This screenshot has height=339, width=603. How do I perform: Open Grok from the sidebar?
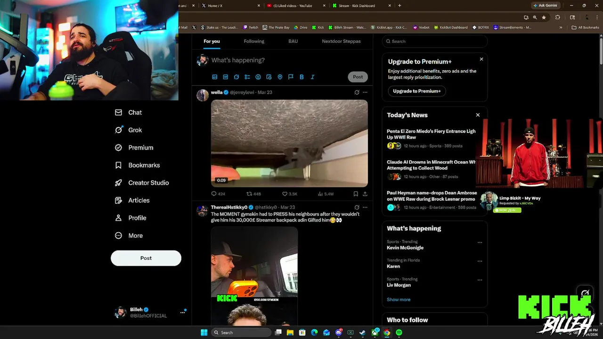pos(128,130)
